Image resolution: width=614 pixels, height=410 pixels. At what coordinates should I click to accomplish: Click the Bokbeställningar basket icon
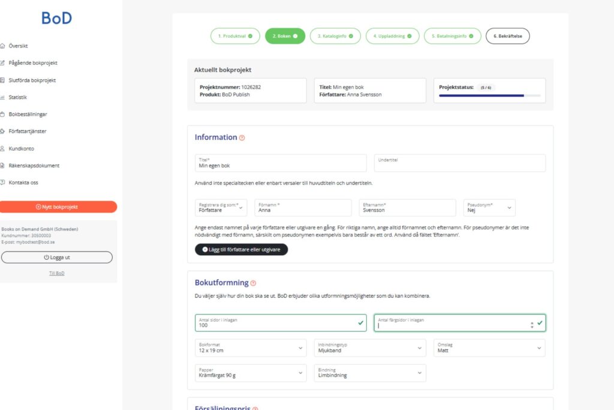[2, 114]
